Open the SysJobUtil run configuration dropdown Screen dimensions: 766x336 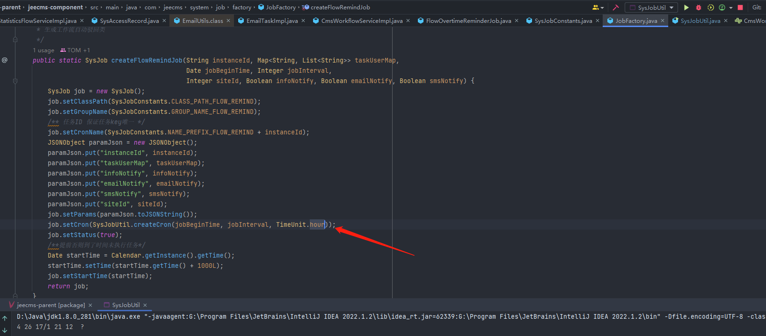point(651,7)
